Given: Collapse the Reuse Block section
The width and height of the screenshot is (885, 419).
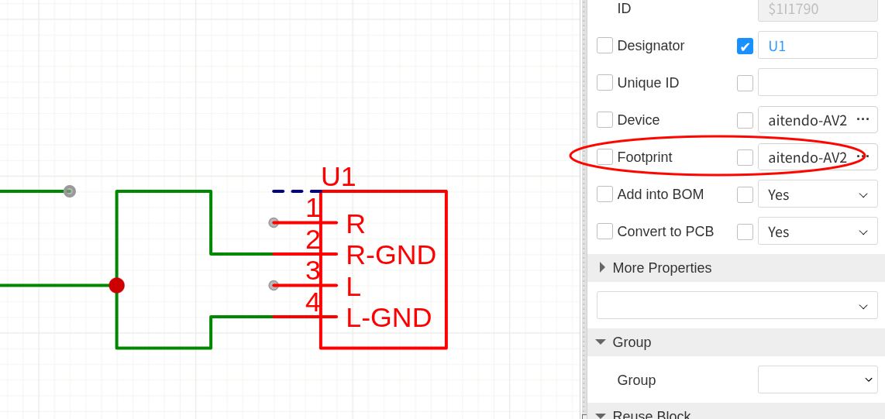Looking at the screenshot, I should point(736,413).
